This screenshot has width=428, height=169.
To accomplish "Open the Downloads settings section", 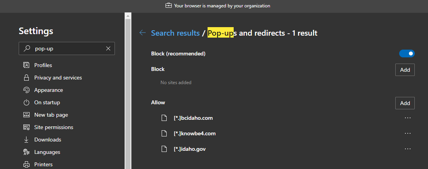I will click(48, 140).
